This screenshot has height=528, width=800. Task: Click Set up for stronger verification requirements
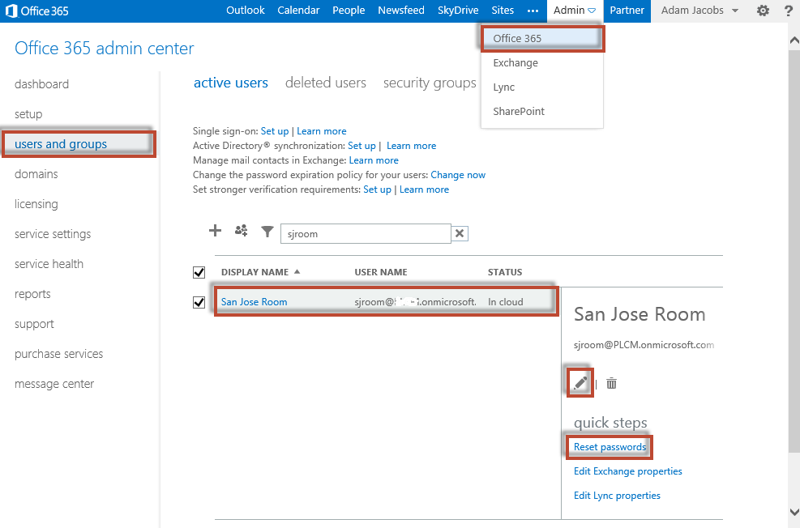click(377, 190)
